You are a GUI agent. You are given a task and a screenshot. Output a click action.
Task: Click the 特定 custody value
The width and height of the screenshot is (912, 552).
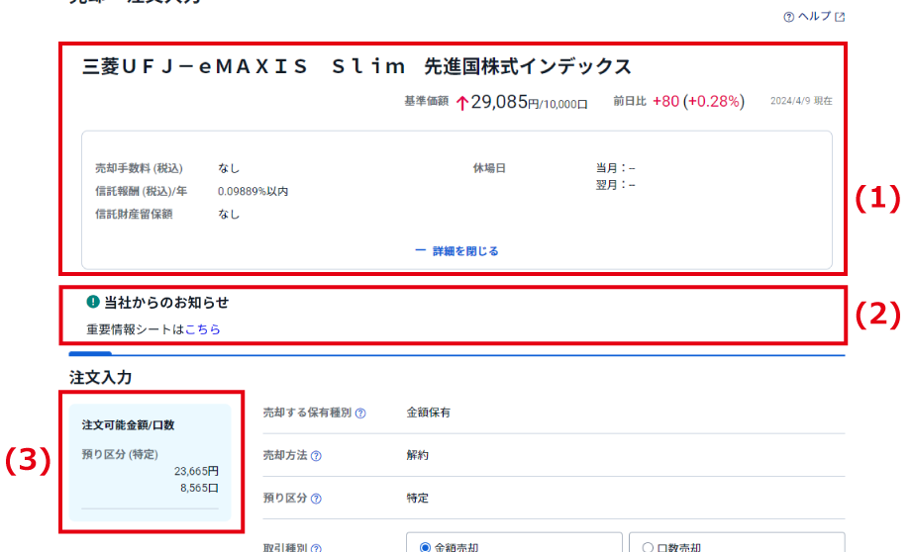click(x=417, y=498)
